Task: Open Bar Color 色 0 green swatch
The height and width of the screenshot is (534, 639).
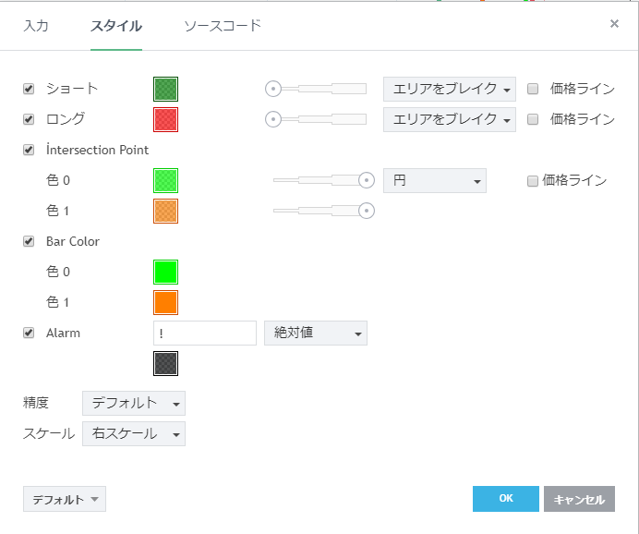Action: (x=165, y=272)
